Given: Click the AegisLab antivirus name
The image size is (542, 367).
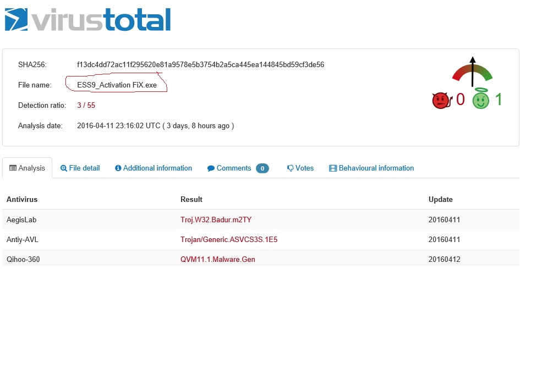Looking at the screenshot, I should coord(21,220).
